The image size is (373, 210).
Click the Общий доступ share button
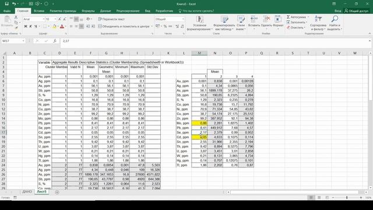(x=356, y=11)
